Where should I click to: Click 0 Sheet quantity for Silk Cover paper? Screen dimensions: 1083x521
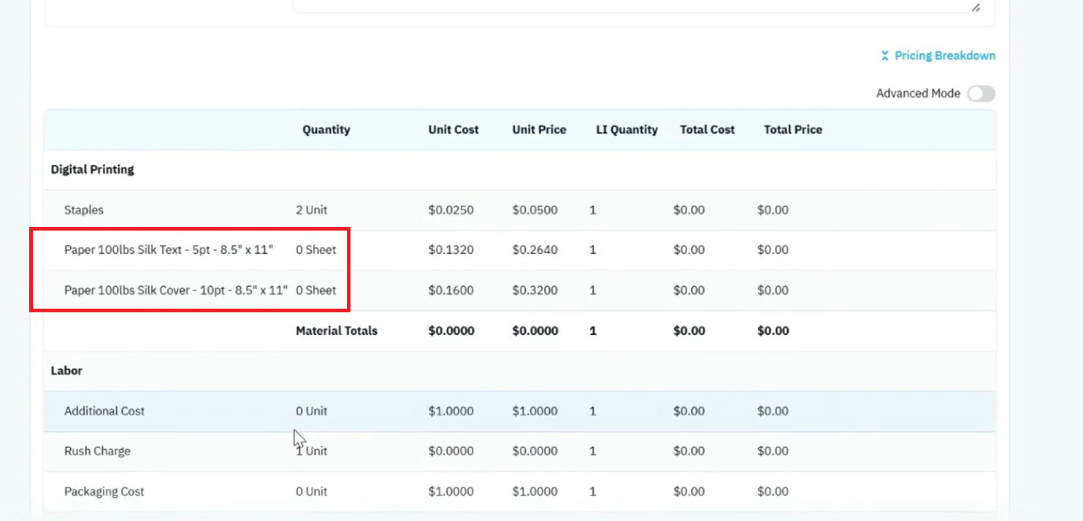pos(316,290)
